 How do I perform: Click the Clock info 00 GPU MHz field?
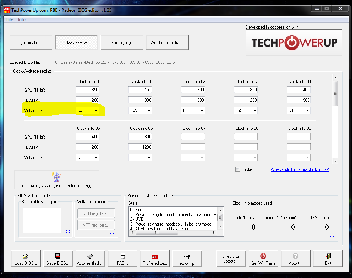click(88, 90)
